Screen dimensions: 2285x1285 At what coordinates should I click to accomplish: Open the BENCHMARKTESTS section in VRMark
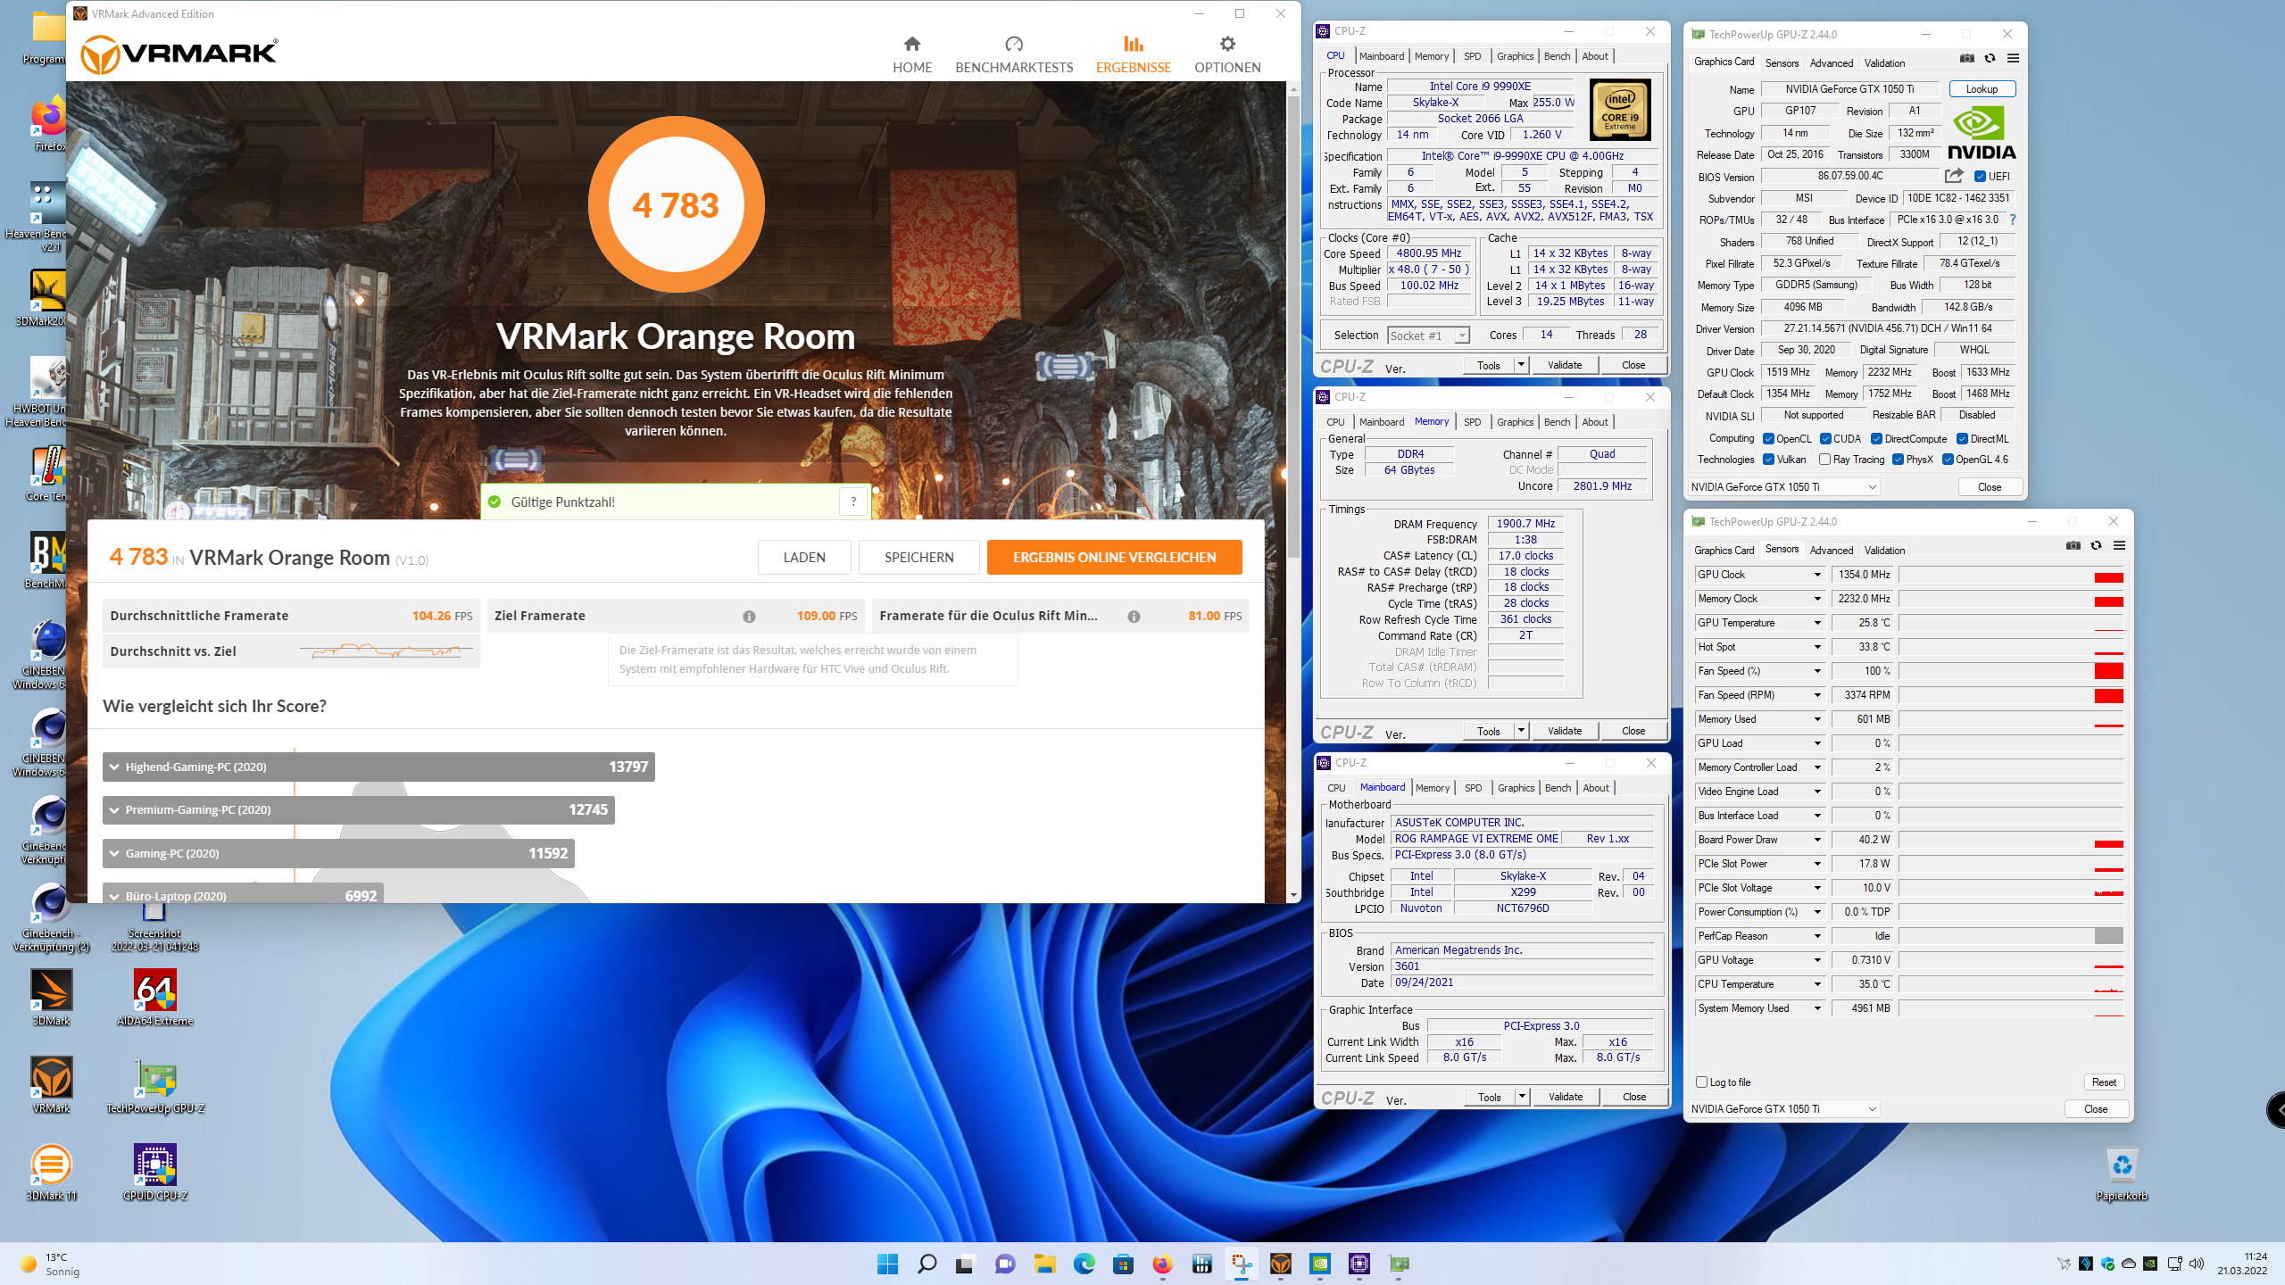1014,54
